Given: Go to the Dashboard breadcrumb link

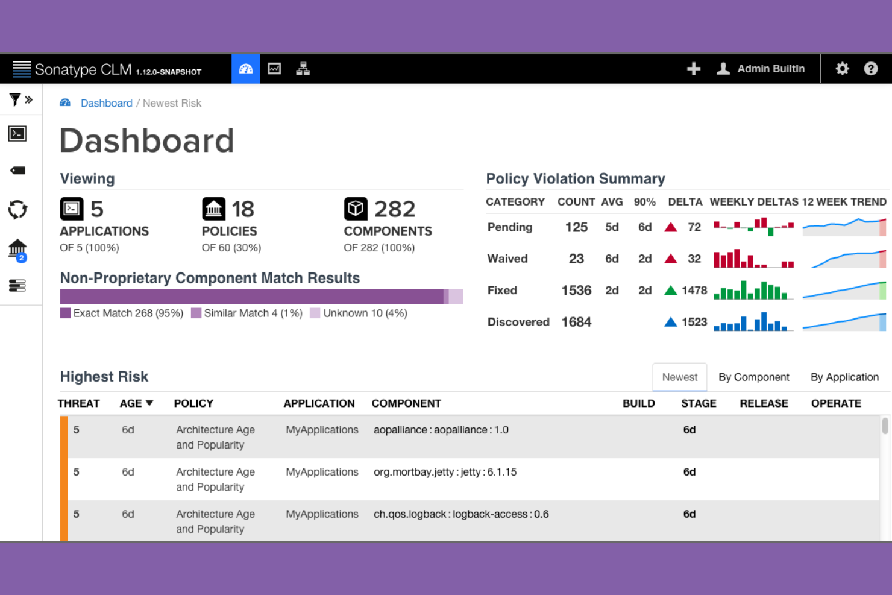Looking at the screenshot, I should (x=107, y=103).
